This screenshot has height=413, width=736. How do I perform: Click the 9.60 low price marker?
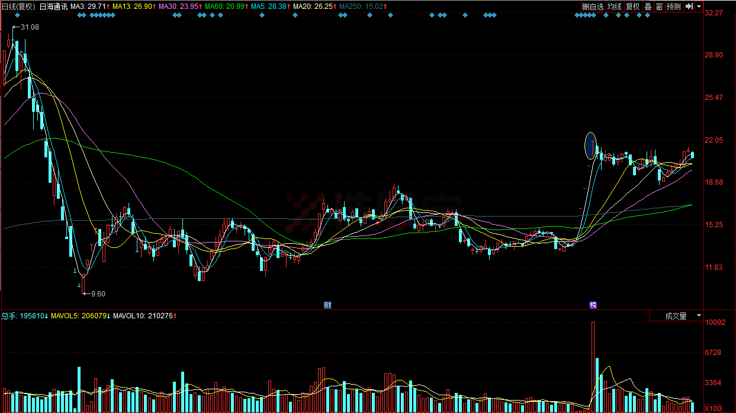pos(98,293)
